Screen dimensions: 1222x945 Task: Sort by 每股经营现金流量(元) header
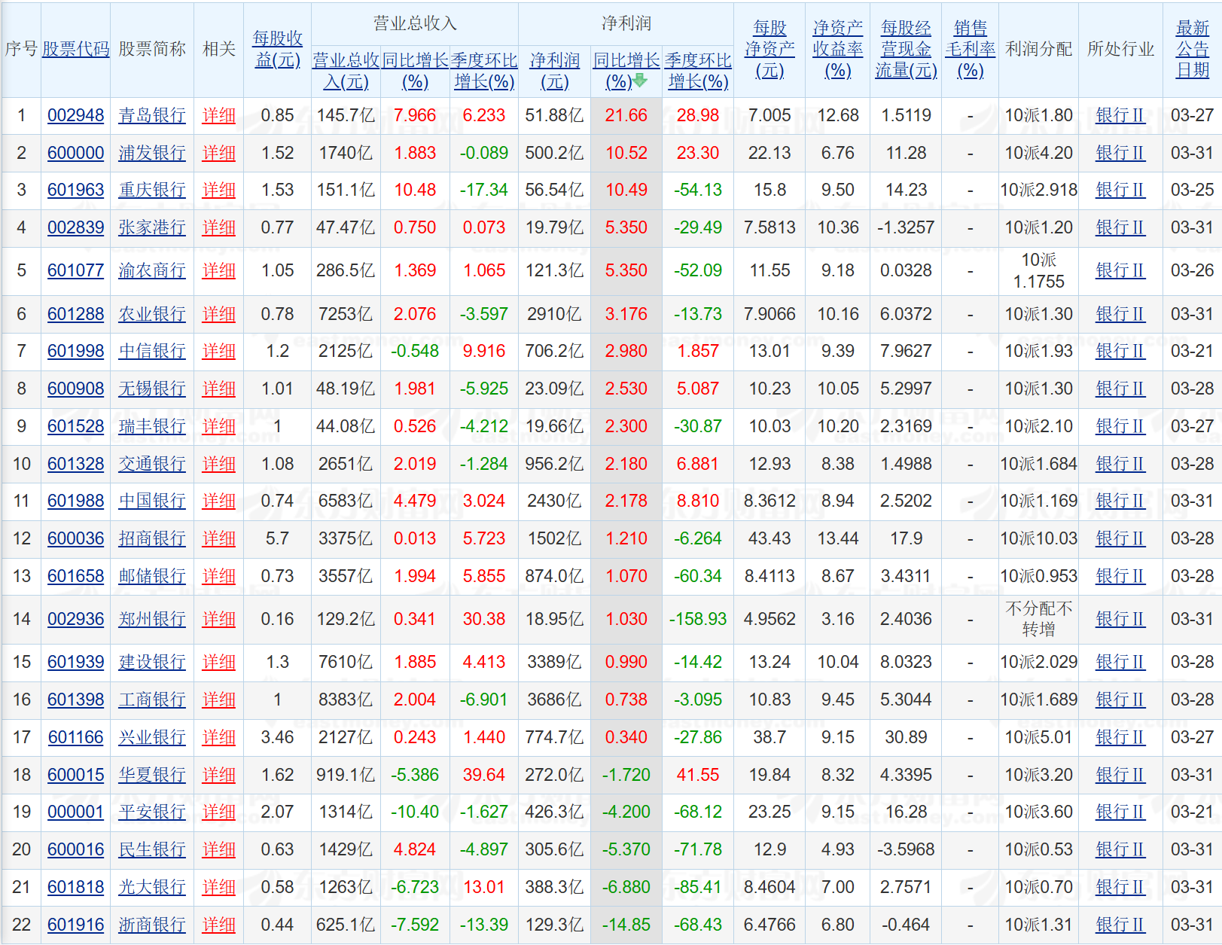(906, 49)
